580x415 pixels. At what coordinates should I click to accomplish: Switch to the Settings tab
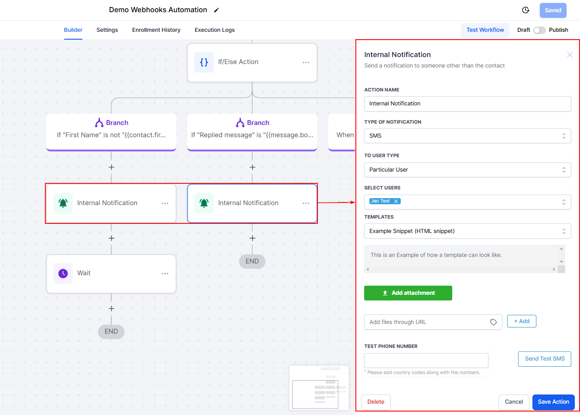[107, 30]
